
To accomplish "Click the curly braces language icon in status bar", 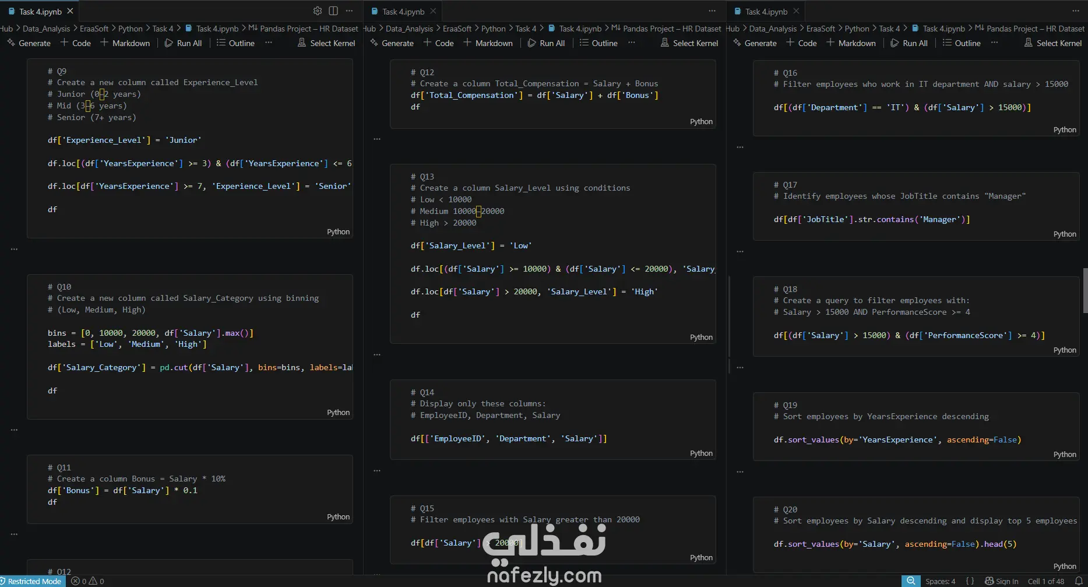I will click(x=970, y=581).
